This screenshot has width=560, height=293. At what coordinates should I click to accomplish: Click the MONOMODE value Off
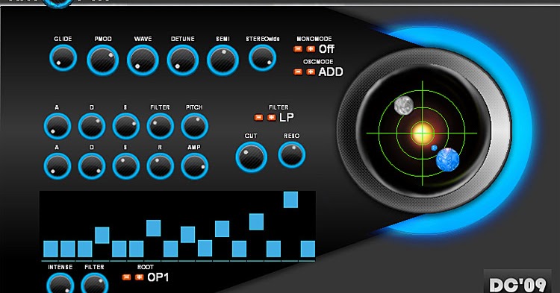326,49
